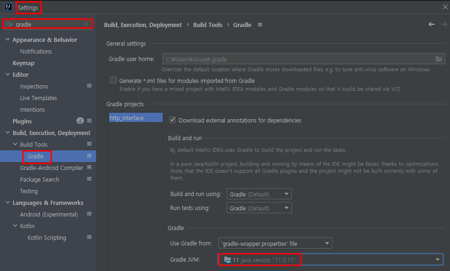Collapse the Build Tools node
The height and width of the screenshot is (271, 450).
pos(15,144)
